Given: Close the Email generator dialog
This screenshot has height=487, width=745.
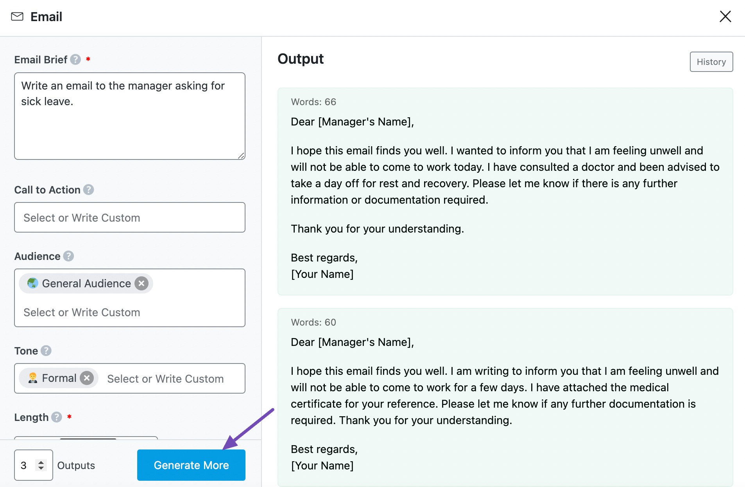Looking at the screenshot, I should pyautogui.click(x=725, y=16).
